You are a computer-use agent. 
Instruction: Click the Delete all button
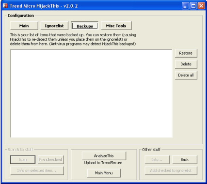186,75
